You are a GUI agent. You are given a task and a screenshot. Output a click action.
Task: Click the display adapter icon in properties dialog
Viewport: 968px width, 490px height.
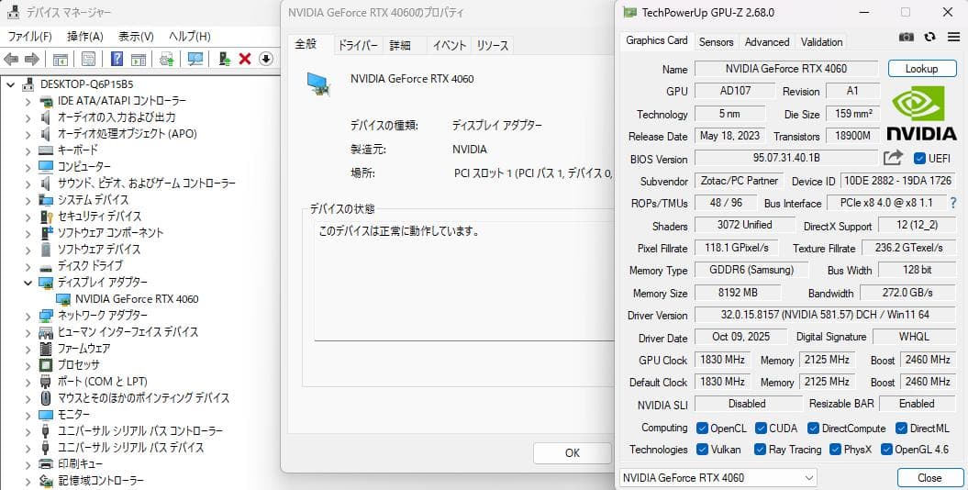coord(319,84)
